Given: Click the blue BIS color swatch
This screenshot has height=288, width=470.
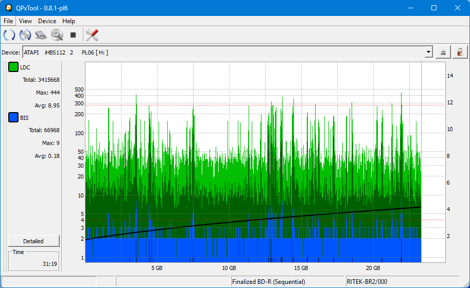Looking at the screenshot, I should pos(13,118).
